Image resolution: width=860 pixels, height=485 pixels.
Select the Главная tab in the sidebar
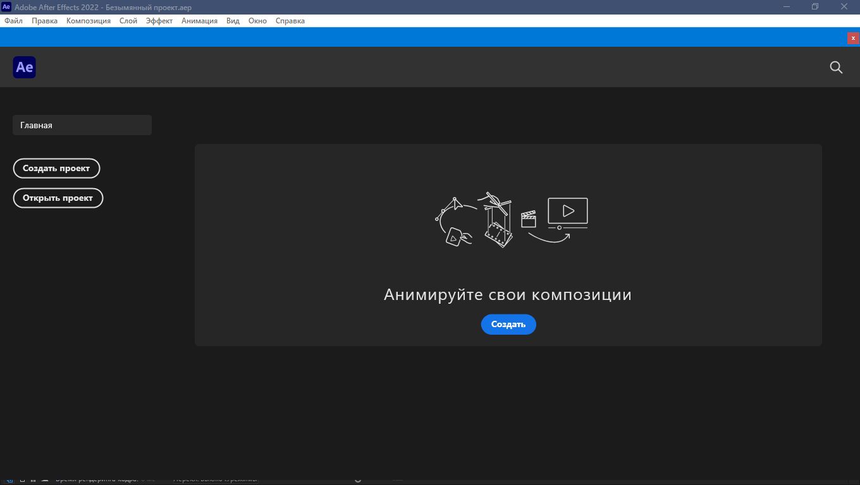tap(82, 125)
